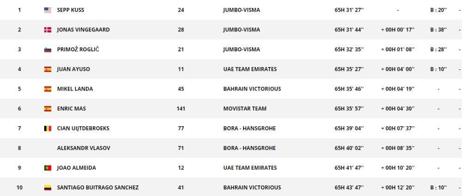Click the USA flag beside Sepp Kuss
This screenshot has height=196, width=462.
(48, 10)
